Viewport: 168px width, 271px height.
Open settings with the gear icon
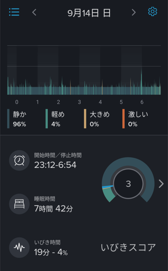coord(152,12)
